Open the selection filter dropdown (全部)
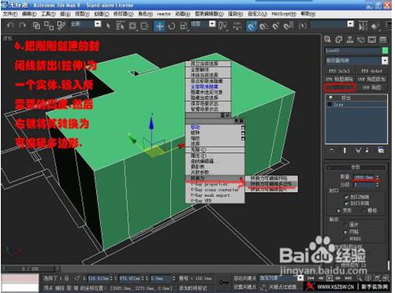This screenshot has height=293, width=395. pyautogui.click(x=98, y=24)
